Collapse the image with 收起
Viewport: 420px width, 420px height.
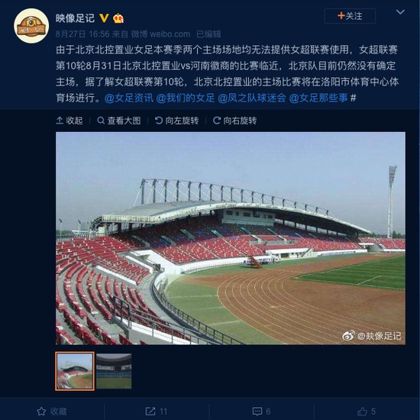69,121
